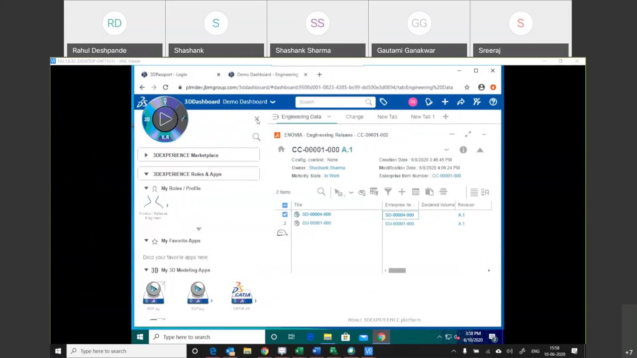Click the tag icon beside the search box
The image size is (637, 358).
383,102
